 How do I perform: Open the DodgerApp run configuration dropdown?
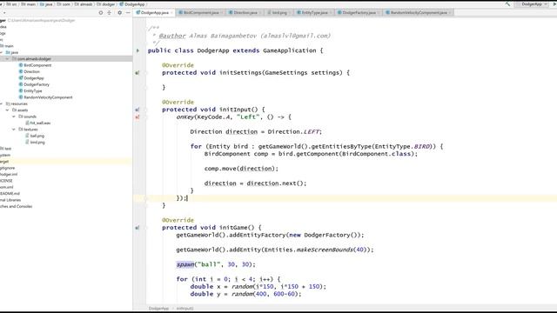point(532,3)
